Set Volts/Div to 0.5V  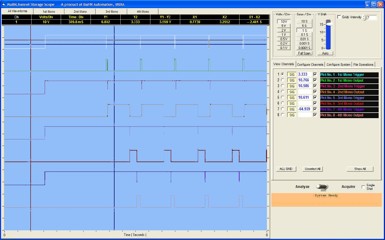pos(283,39)
